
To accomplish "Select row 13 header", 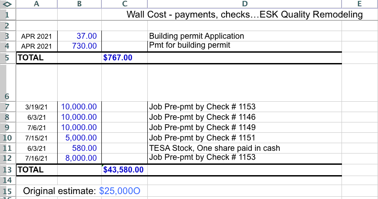I will click(8, 170).
